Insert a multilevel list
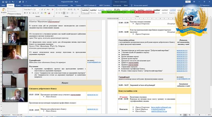The width and height of the screenshot is (212, 117). [x=64, y=10]
